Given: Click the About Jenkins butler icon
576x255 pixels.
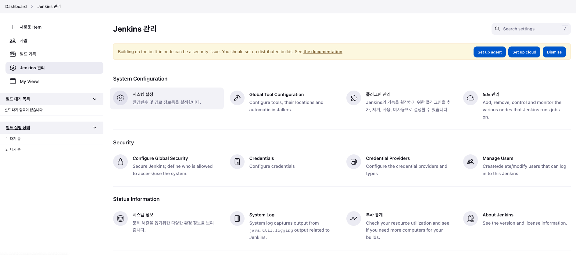Looking at the screenshot, I should (470, 219).
